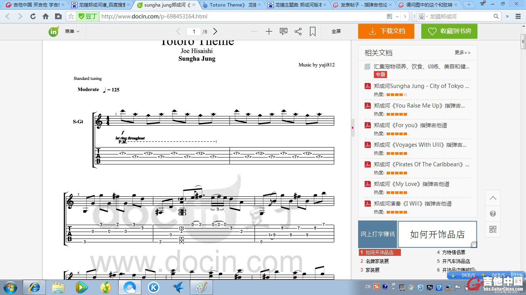Go to the browser home page icon

45,17
